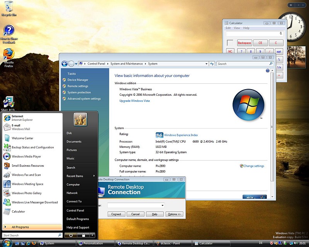The height and width of the screenshot is (247, 309).
Task: Click the Upgrade Windows Vista link
Action: pyautogui.click(x=134, y=101)
